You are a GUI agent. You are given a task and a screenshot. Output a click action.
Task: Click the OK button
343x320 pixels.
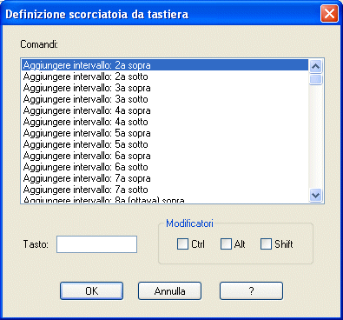[x=91, y=290]
